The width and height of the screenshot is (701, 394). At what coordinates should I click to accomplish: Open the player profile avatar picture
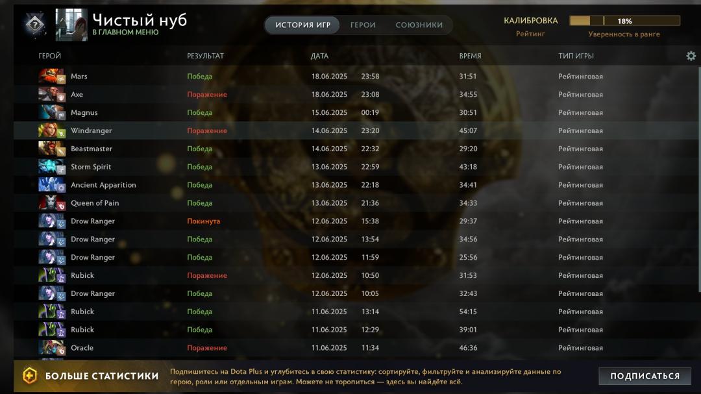[x=71, y=25]
